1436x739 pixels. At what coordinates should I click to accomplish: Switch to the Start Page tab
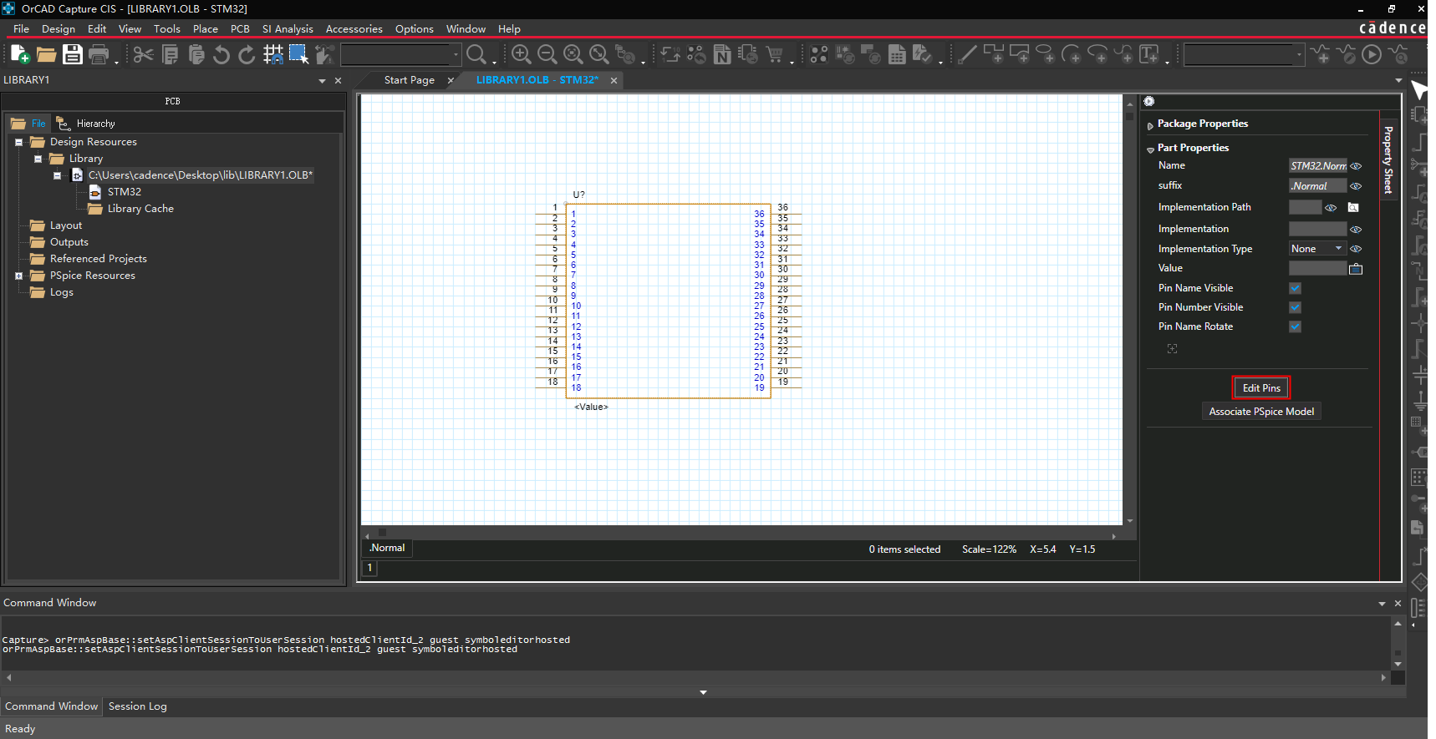[x=409, y=80]
